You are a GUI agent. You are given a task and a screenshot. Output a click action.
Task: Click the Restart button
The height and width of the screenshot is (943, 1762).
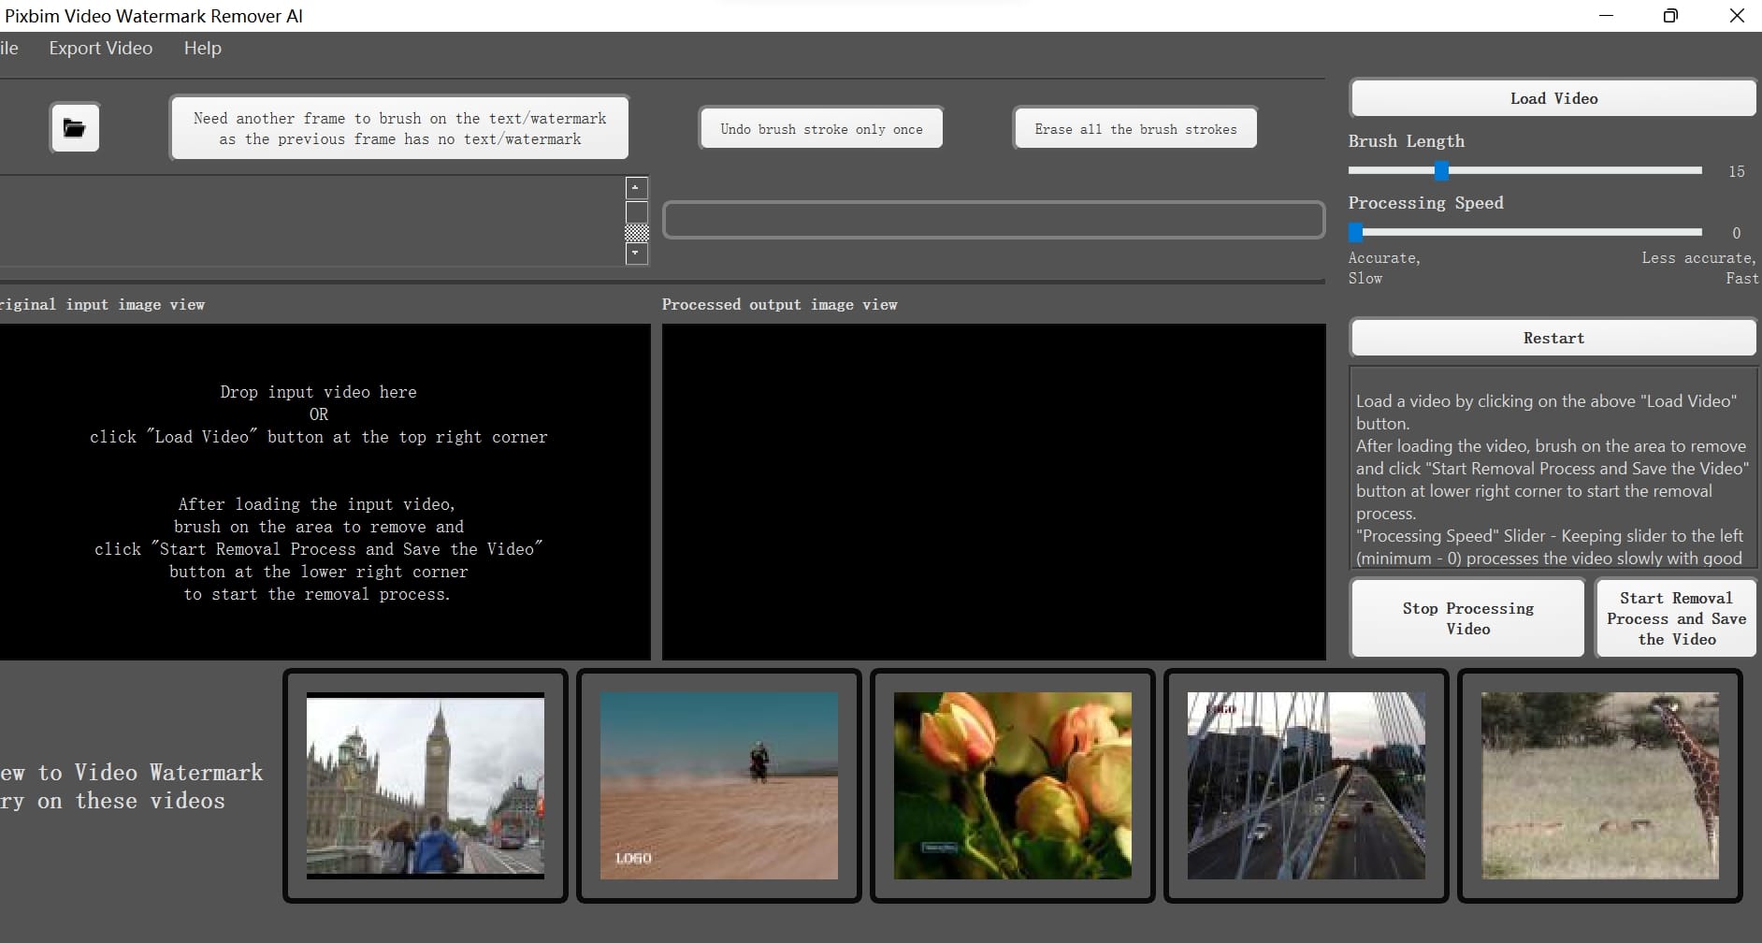(x=1553, y=338)
